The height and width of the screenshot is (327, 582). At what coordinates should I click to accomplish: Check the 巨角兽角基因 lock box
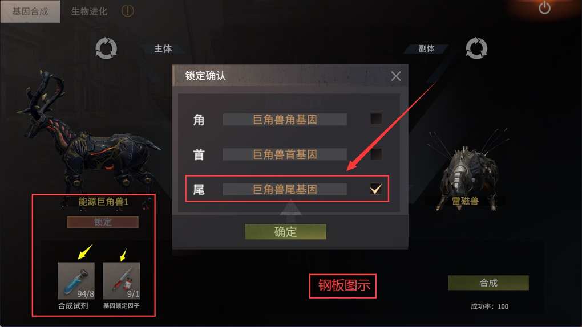(376, 119)
